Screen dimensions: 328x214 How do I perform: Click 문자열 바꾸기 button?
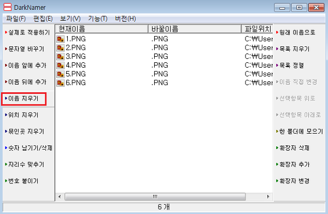pos(25,49)
